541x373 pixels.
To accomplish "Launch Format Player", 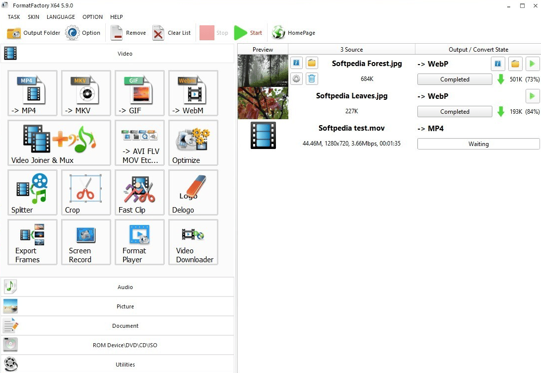I will [x=139, y=242].
